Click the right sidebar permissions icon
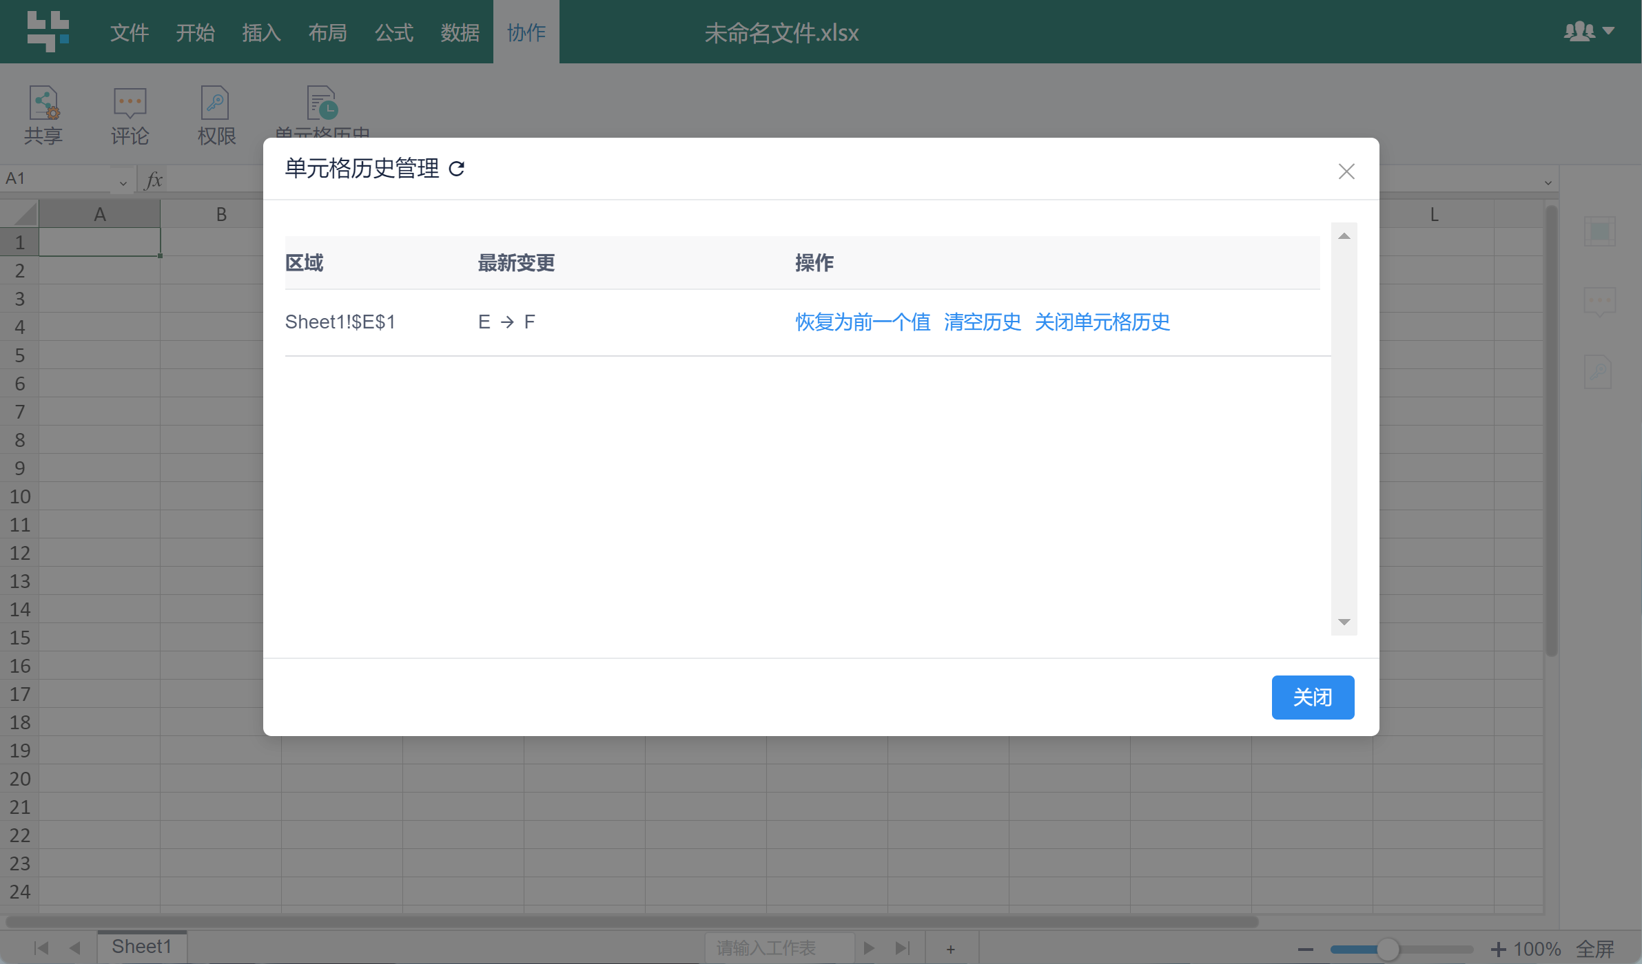This screenshot has width=1642, height=964. (1599, 372)
